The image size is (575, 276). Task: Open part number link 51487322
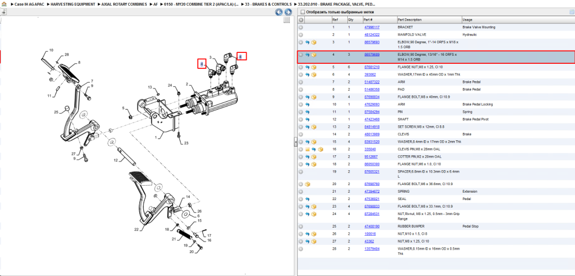[x=372, y=82]
